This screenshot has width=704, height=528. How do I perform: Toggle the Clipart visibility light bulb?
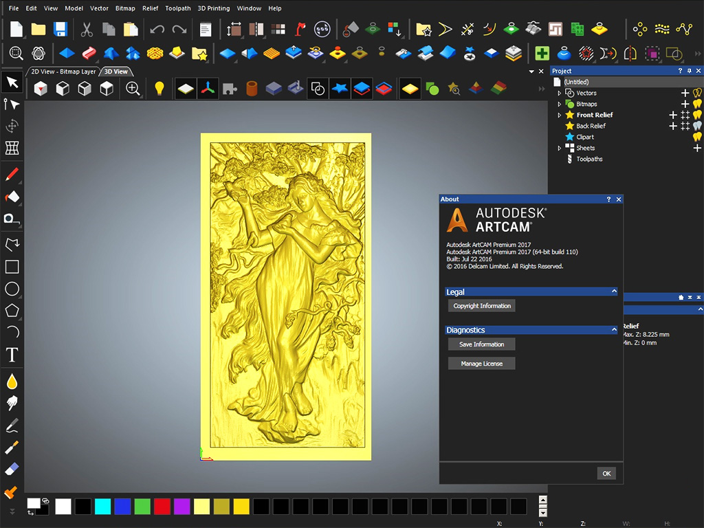(697, 137)
